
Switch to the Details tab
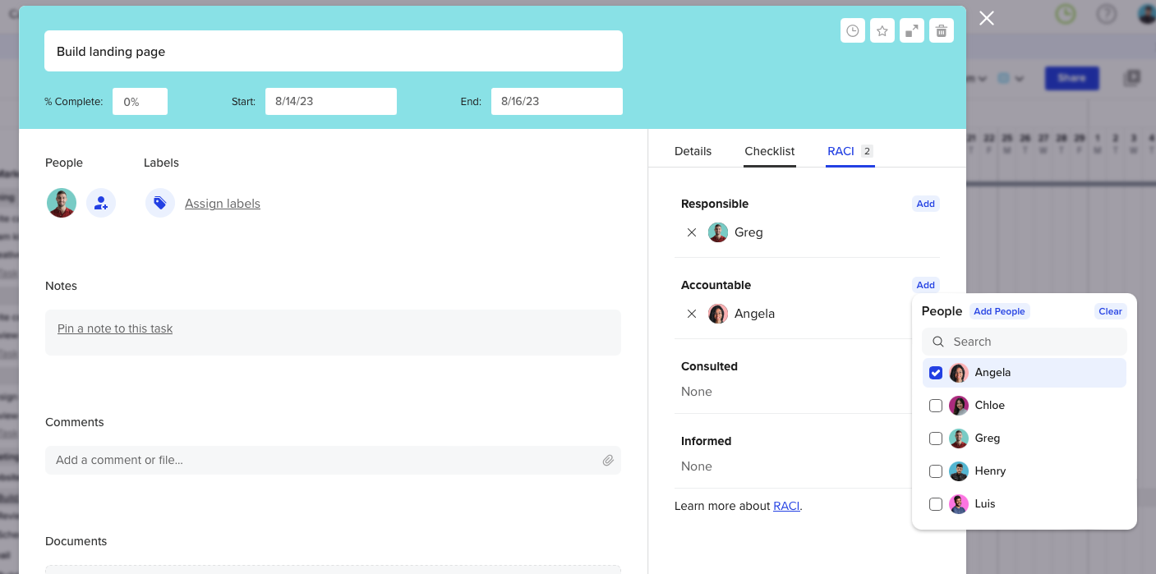point(693,151)
